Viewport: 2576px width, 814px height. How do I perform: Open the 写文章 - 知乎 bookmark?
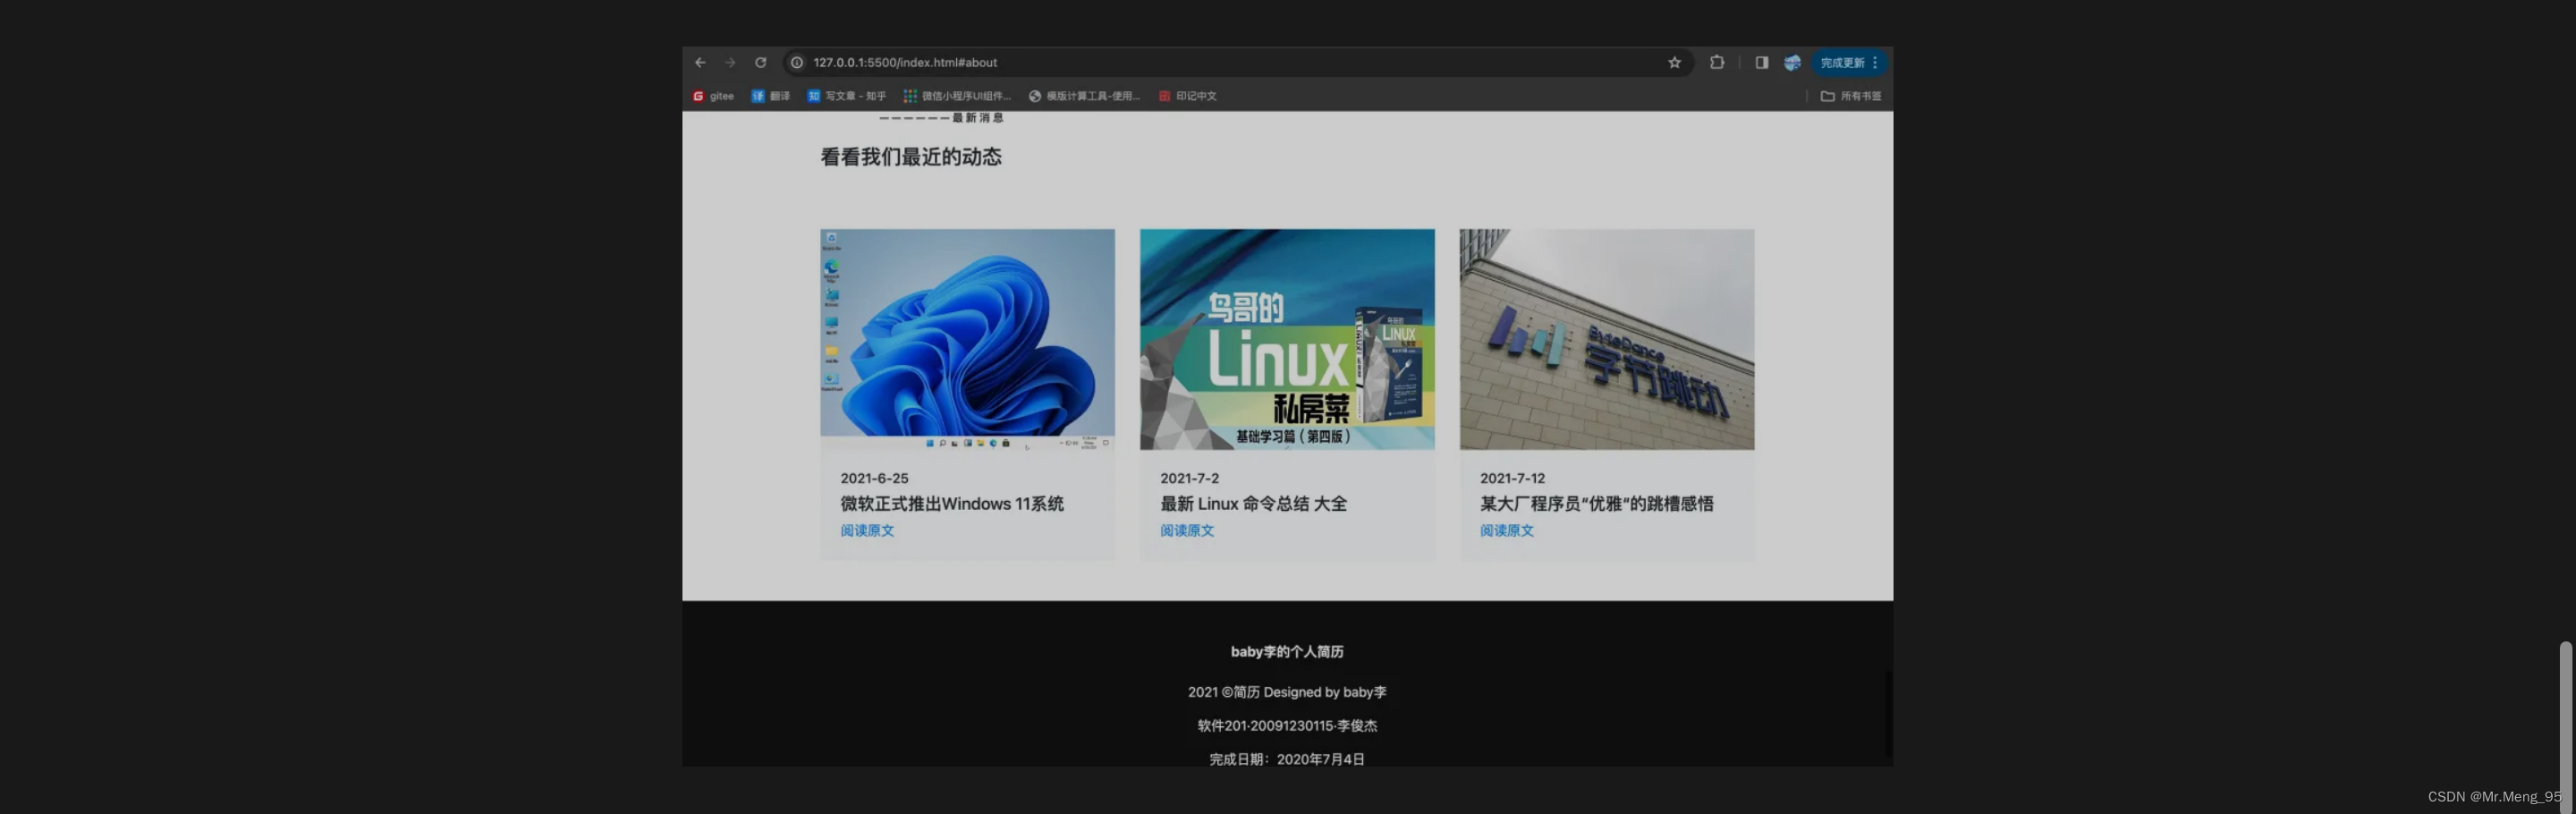pyautogui.click(x=846, y=96)
